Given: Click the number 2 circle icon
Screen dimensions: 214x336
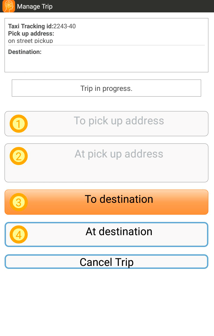Looking at the screenshot, I should pos(19,156).
